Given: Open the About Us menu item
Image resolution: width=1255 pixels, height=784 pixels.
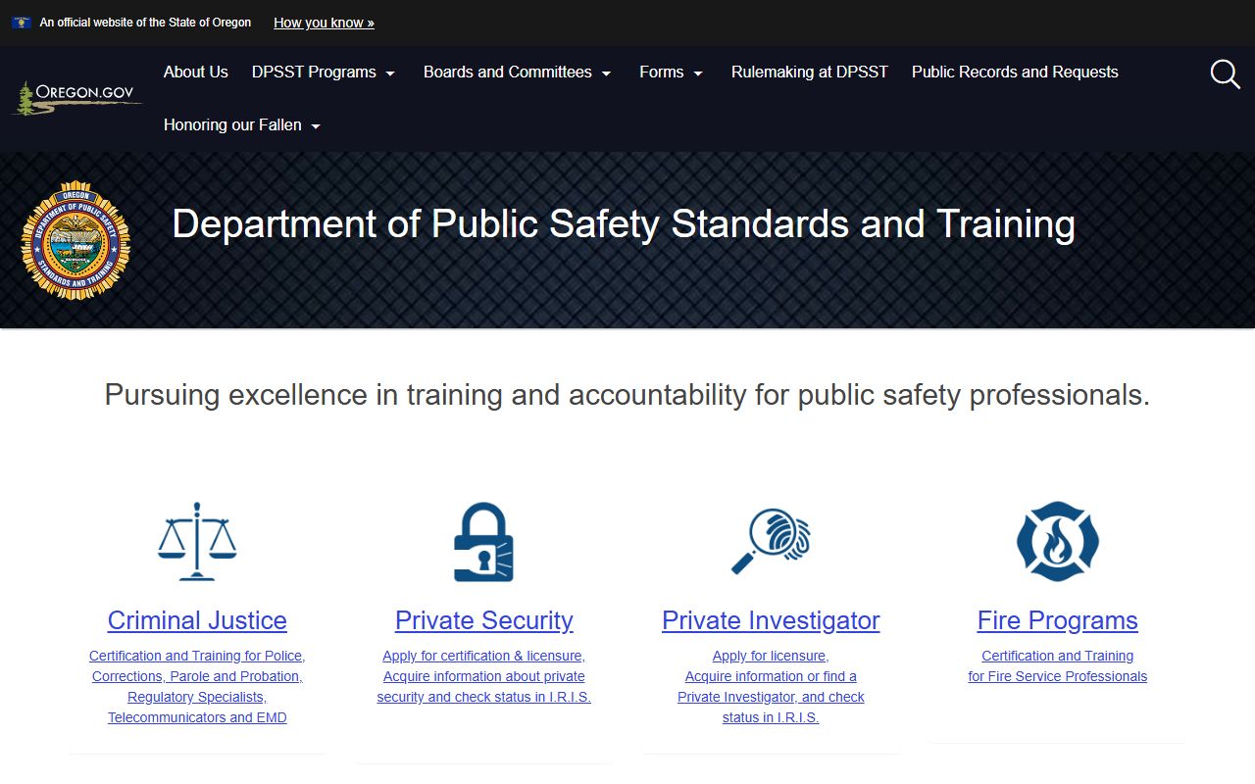Looking at the screenshot, I should point(196,73).
